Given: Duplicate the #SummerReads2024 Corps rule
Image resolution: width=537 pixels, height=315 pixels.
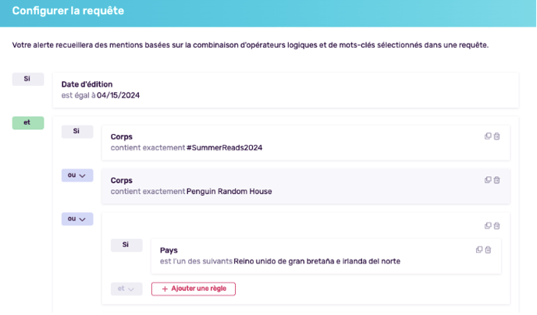Looking at the screenshot, I should pos(488,136).
